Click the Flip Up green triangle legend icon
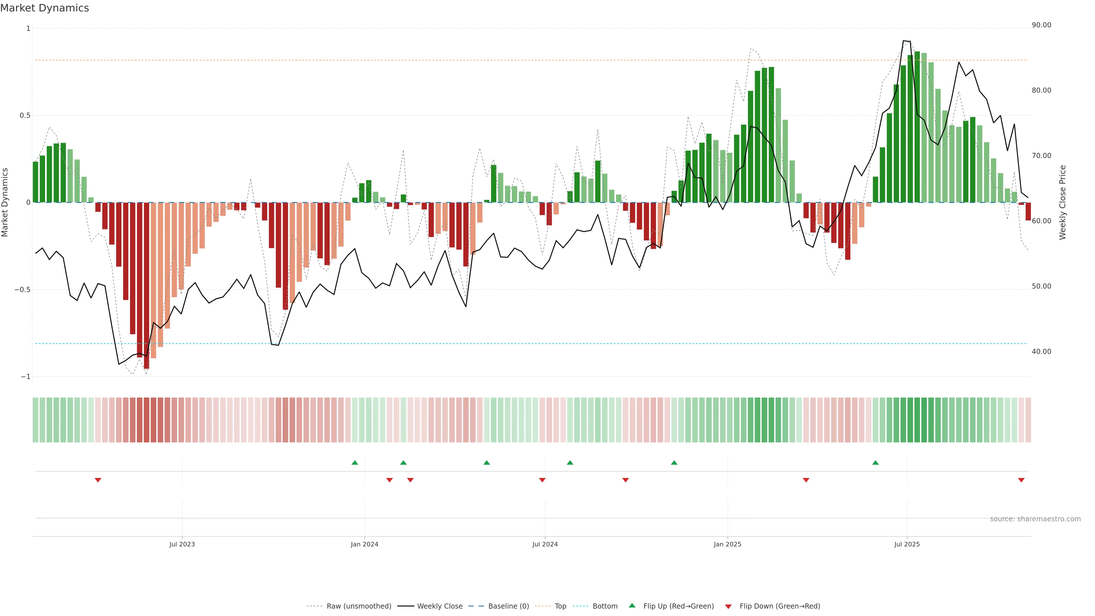This screenshot has height=616, width=1095. (632, 605)
